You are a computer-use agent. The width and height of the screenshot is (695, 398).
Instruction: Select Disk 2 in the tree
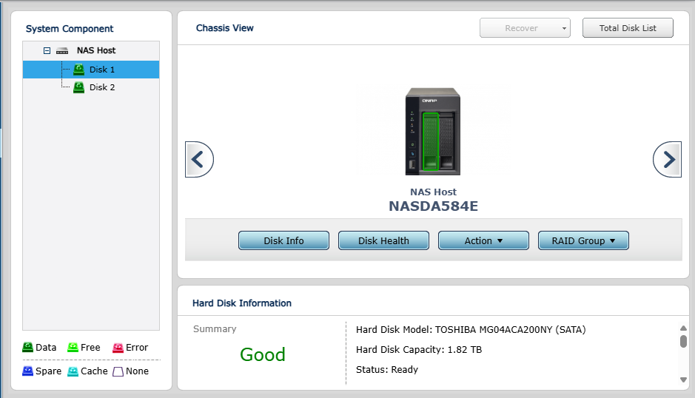coord(102,87)
